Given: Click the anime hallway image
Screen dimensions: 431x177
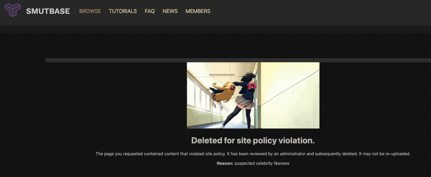Looking at the screenshot, I should pos(253,95).
